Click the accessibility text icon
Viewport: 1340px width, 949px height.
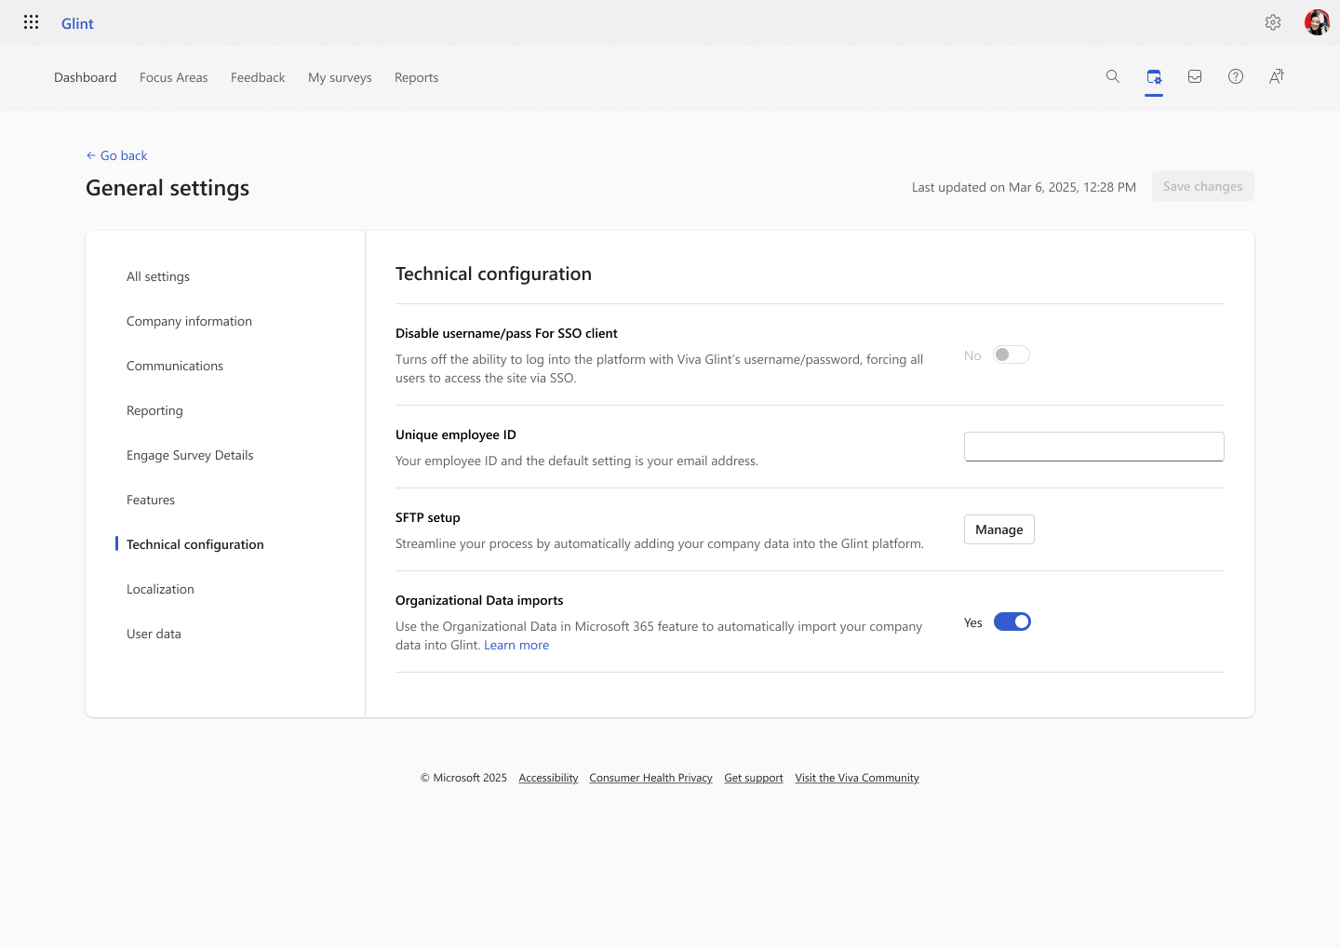pyautogui.click(x=1277, y=76)
